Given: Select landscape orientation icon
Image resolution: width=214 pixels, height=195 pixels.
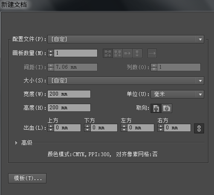Looking at the screenshot, I should (x=167, y=108).
